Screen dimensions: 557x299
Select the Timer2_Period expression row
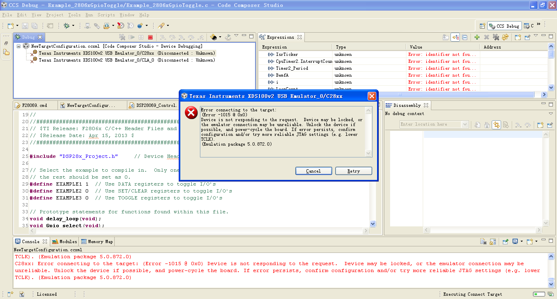pyautogui.click(x=403, y=68)
